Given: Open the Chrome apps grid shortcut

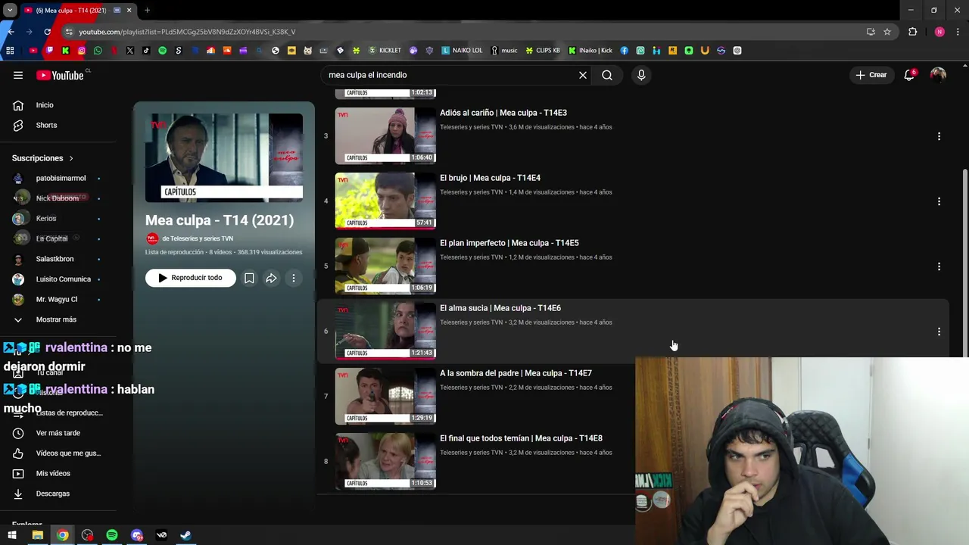Looking at the screenshot, I should point(10,51).
